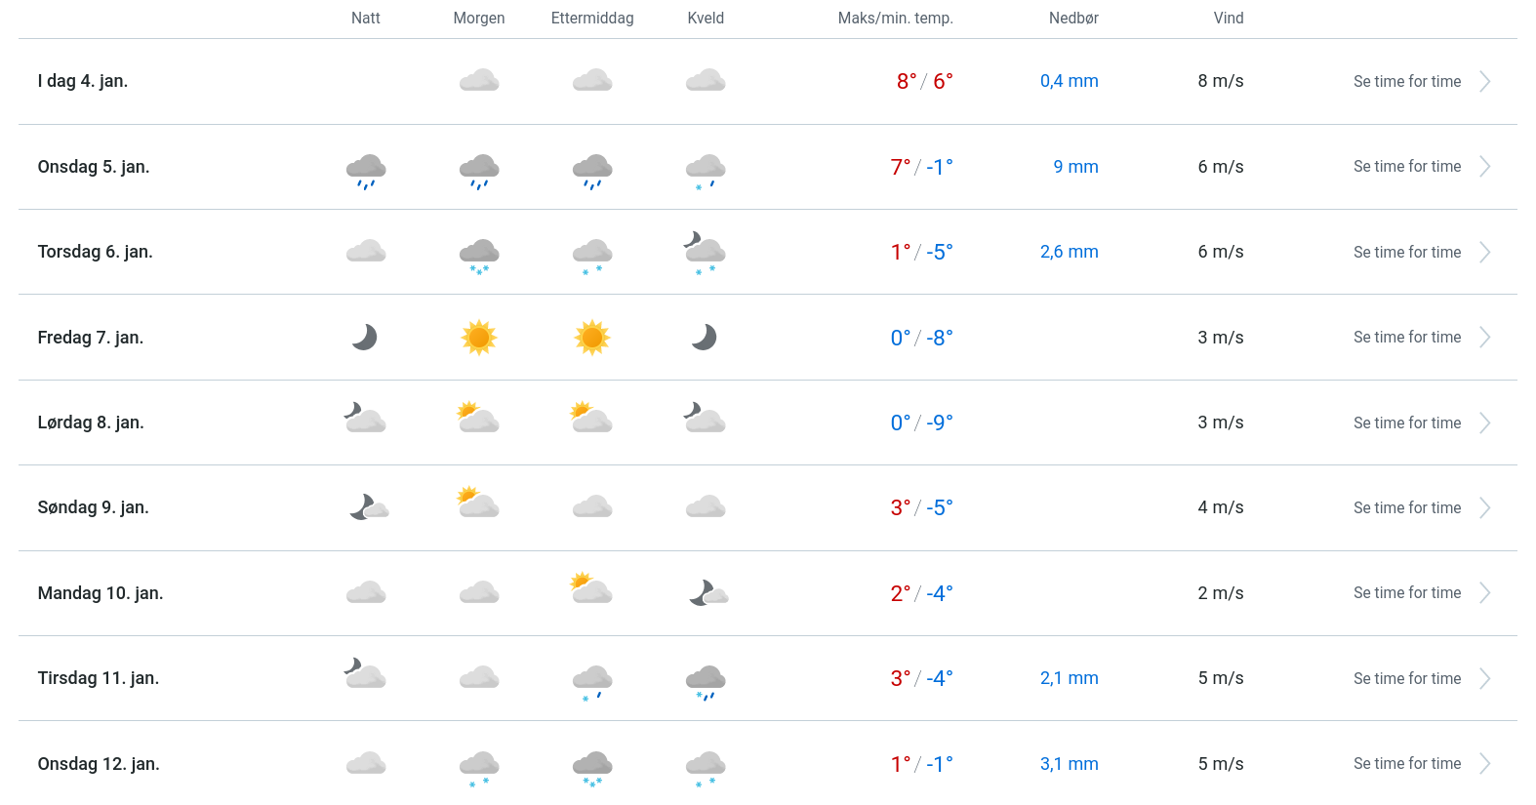This screenshot has width=1536, height=805.
Task: Click the Nedbør column header
Action: (x=1072, y=19)
